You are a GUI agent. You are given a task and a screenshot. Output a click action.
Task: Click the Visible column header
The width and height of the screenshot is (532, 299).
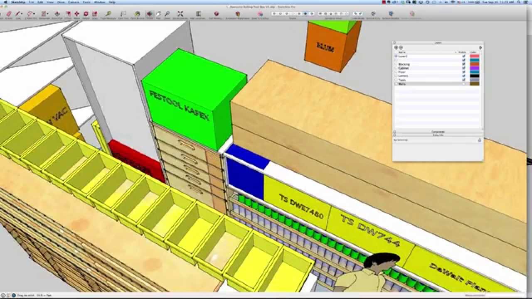point(462,52)
